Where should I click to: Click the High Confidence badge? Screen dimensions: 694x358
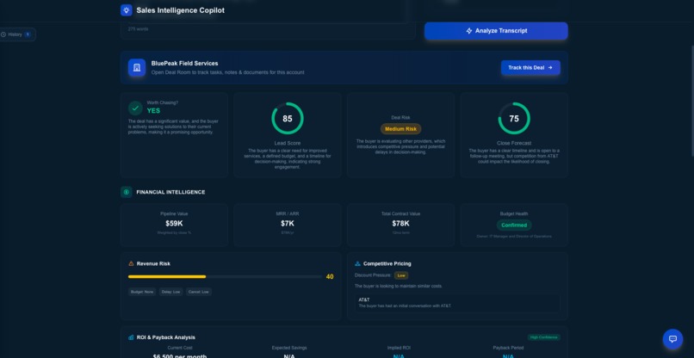point(543,337)
